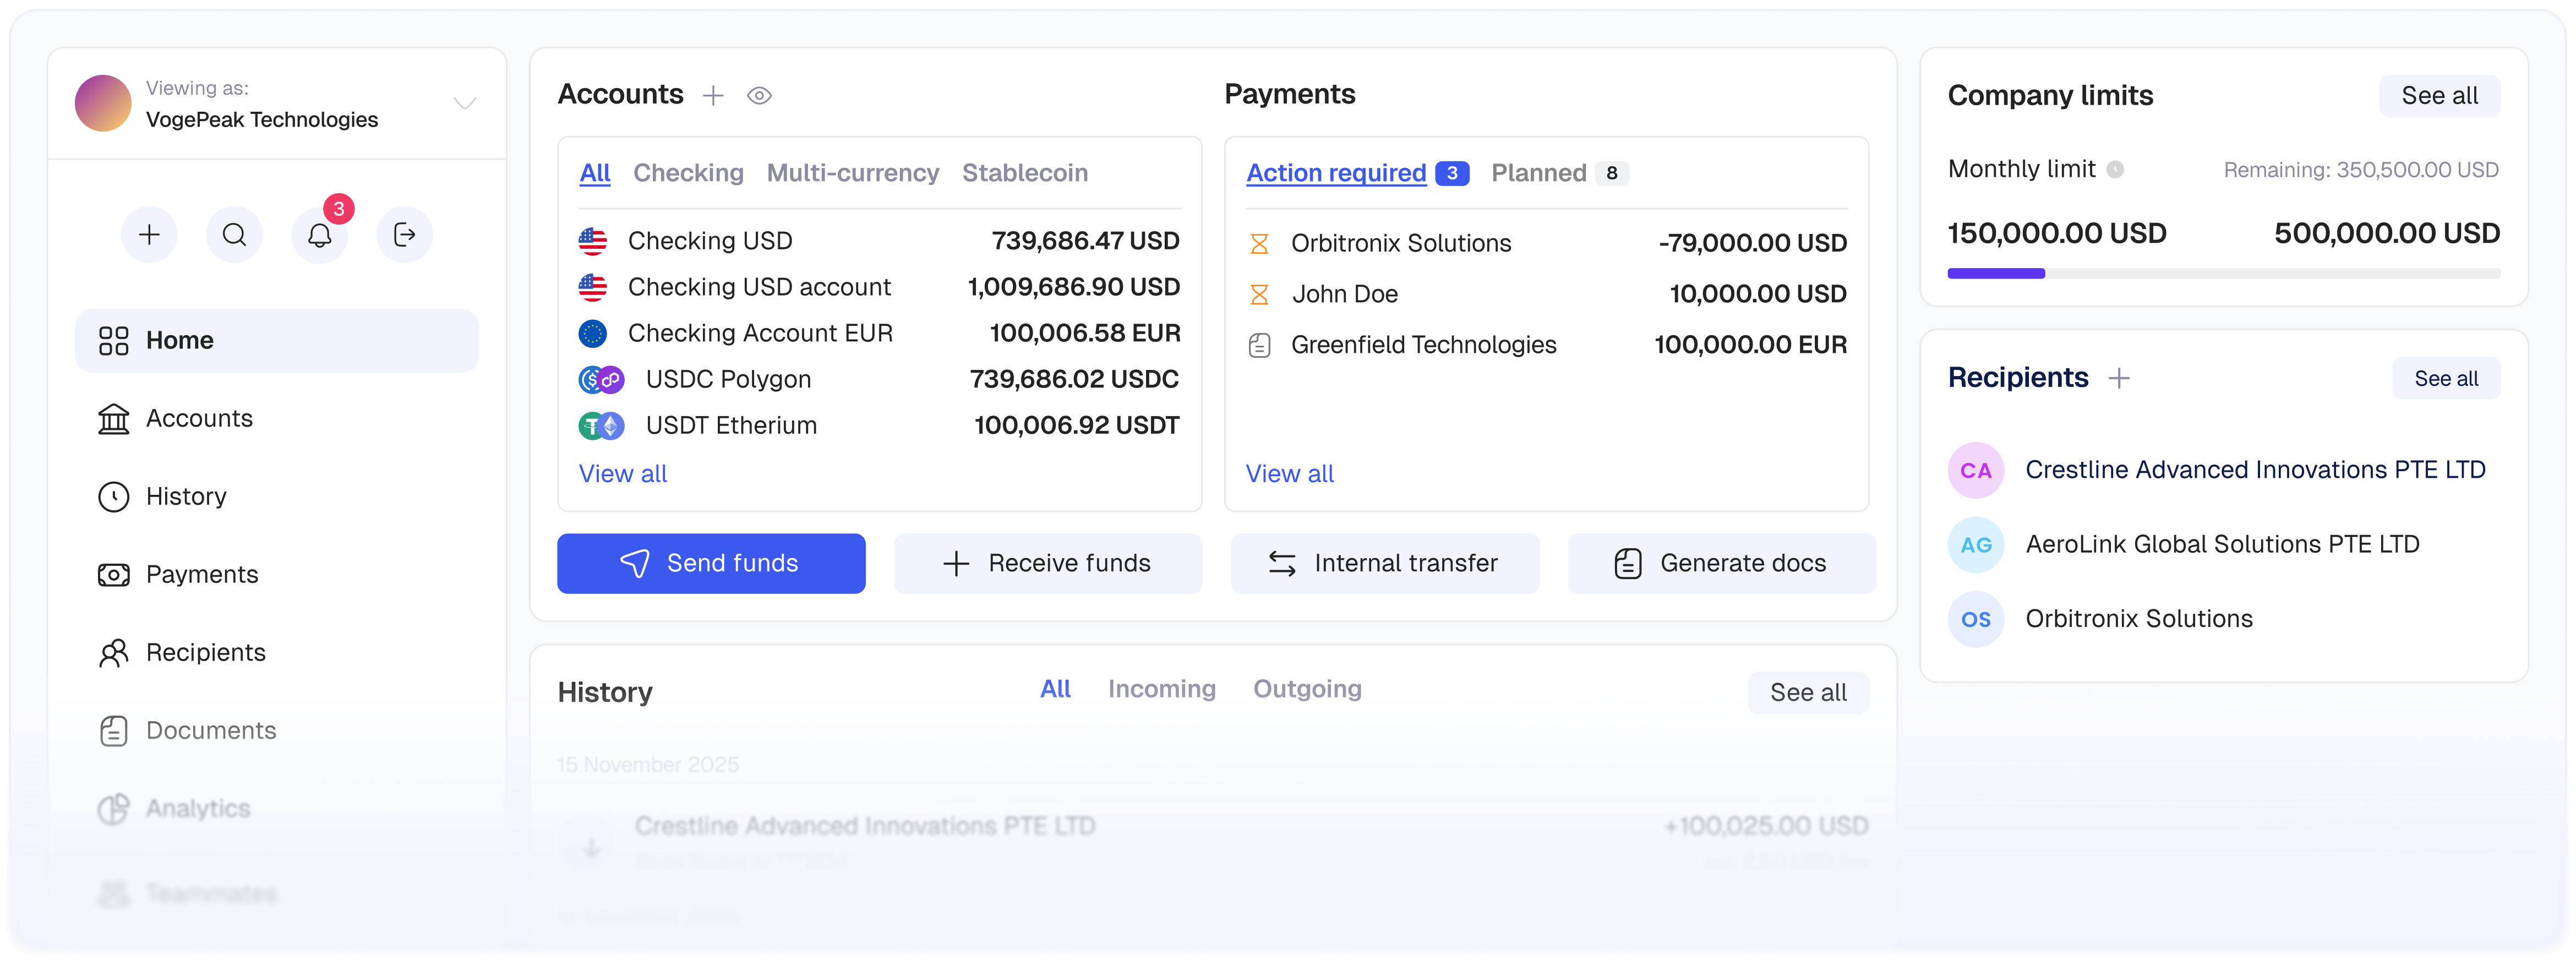Click the plus icon beside Accounts heading

[713, 96]
